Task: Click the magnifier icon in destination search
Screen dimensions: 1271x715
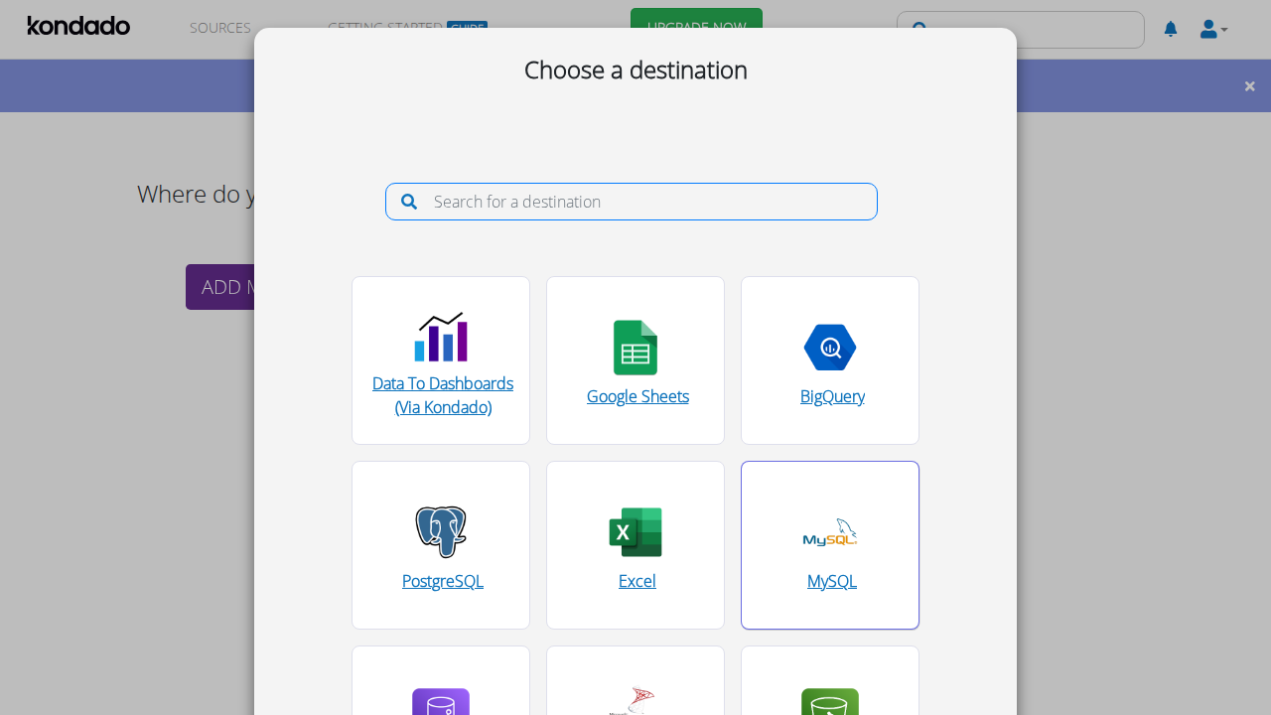Action: tap(409, 202)
